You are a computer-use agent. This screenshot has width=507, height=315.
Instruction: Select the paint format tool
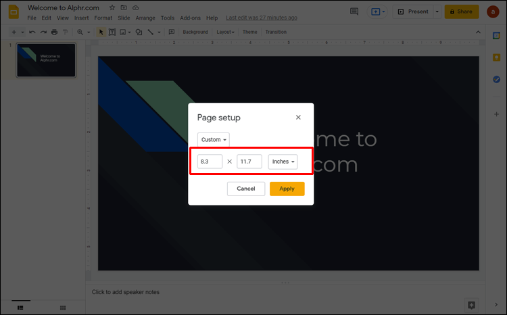point(66,32)
